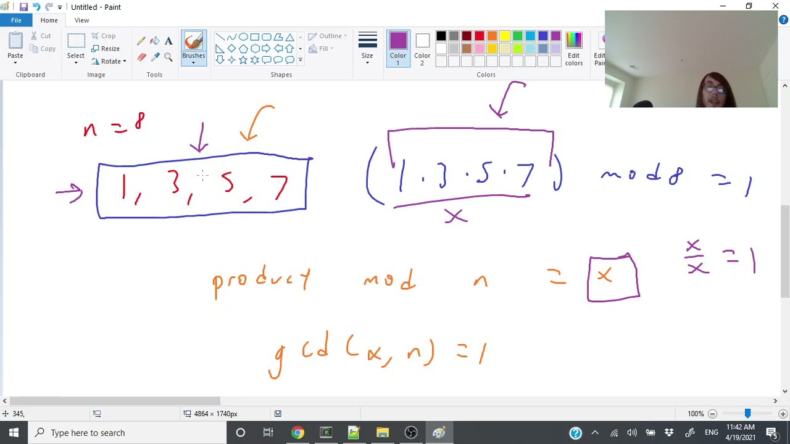This screenshot has height=444, width=790.
Task: Click the Save icon in title bar
Action: pos(23,7)
